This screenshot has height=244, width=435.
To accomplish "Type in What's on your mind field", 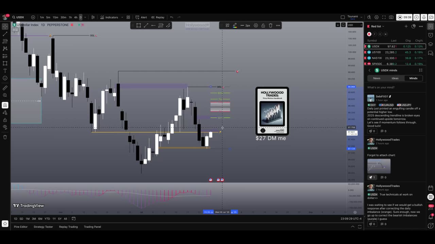I will (395, 87).
